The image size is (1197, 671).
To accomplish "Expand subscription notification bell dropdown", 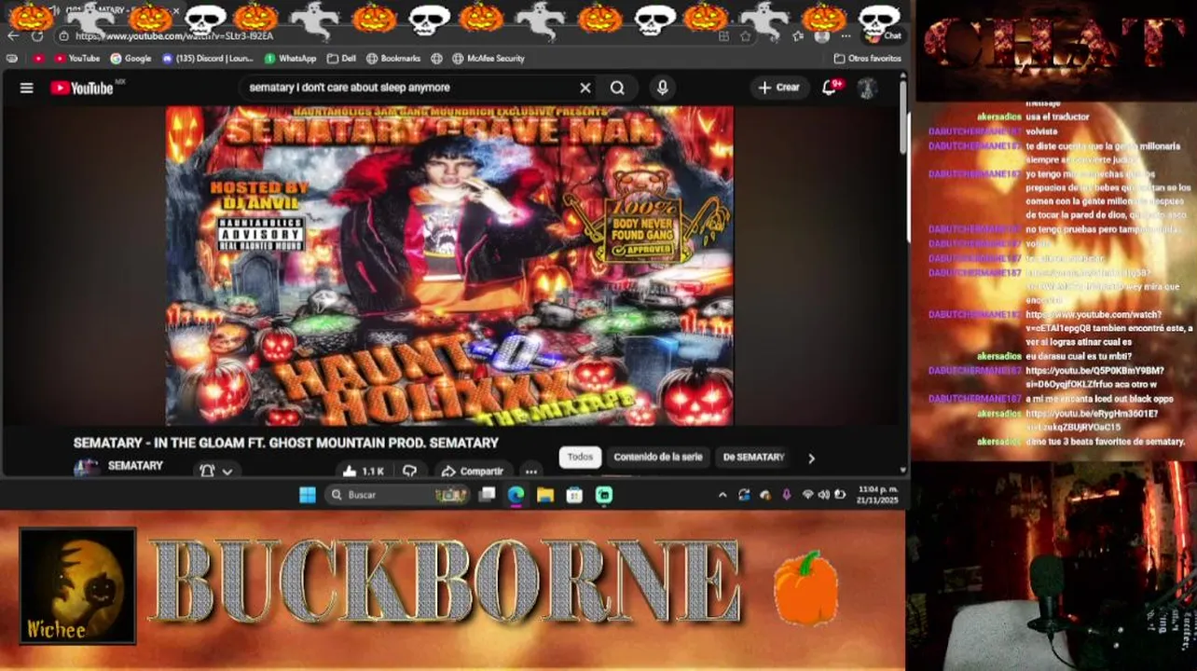I will click(215, 471).
